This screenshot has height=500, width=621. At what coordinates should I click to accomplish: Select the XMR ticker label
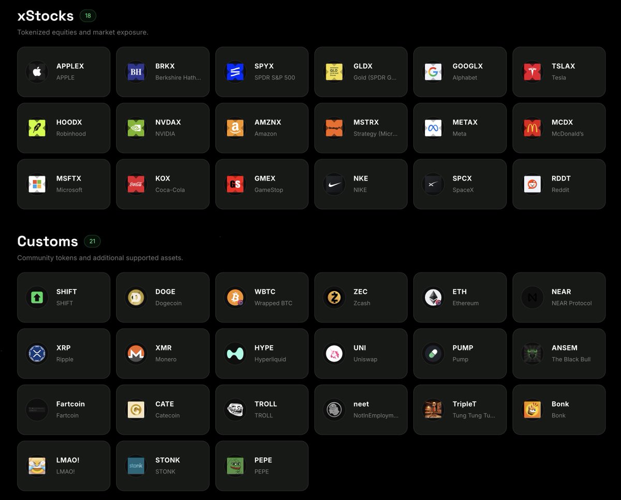click(164, 348)
